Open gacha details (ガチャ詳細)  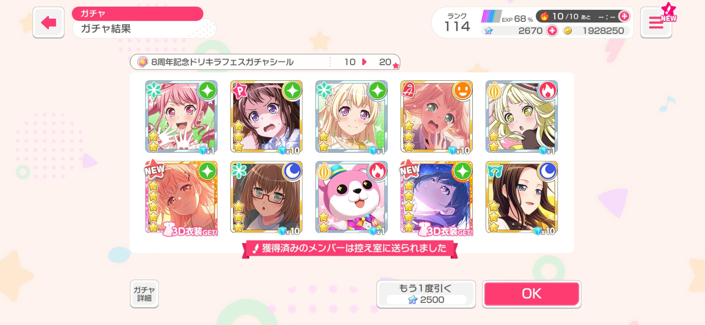(x=144, y=294)
